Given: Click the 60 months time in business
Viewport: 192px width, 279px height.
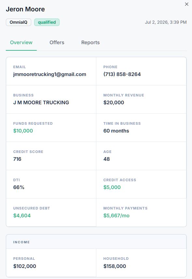Looking at the screenshot, I should coord(116,131).
